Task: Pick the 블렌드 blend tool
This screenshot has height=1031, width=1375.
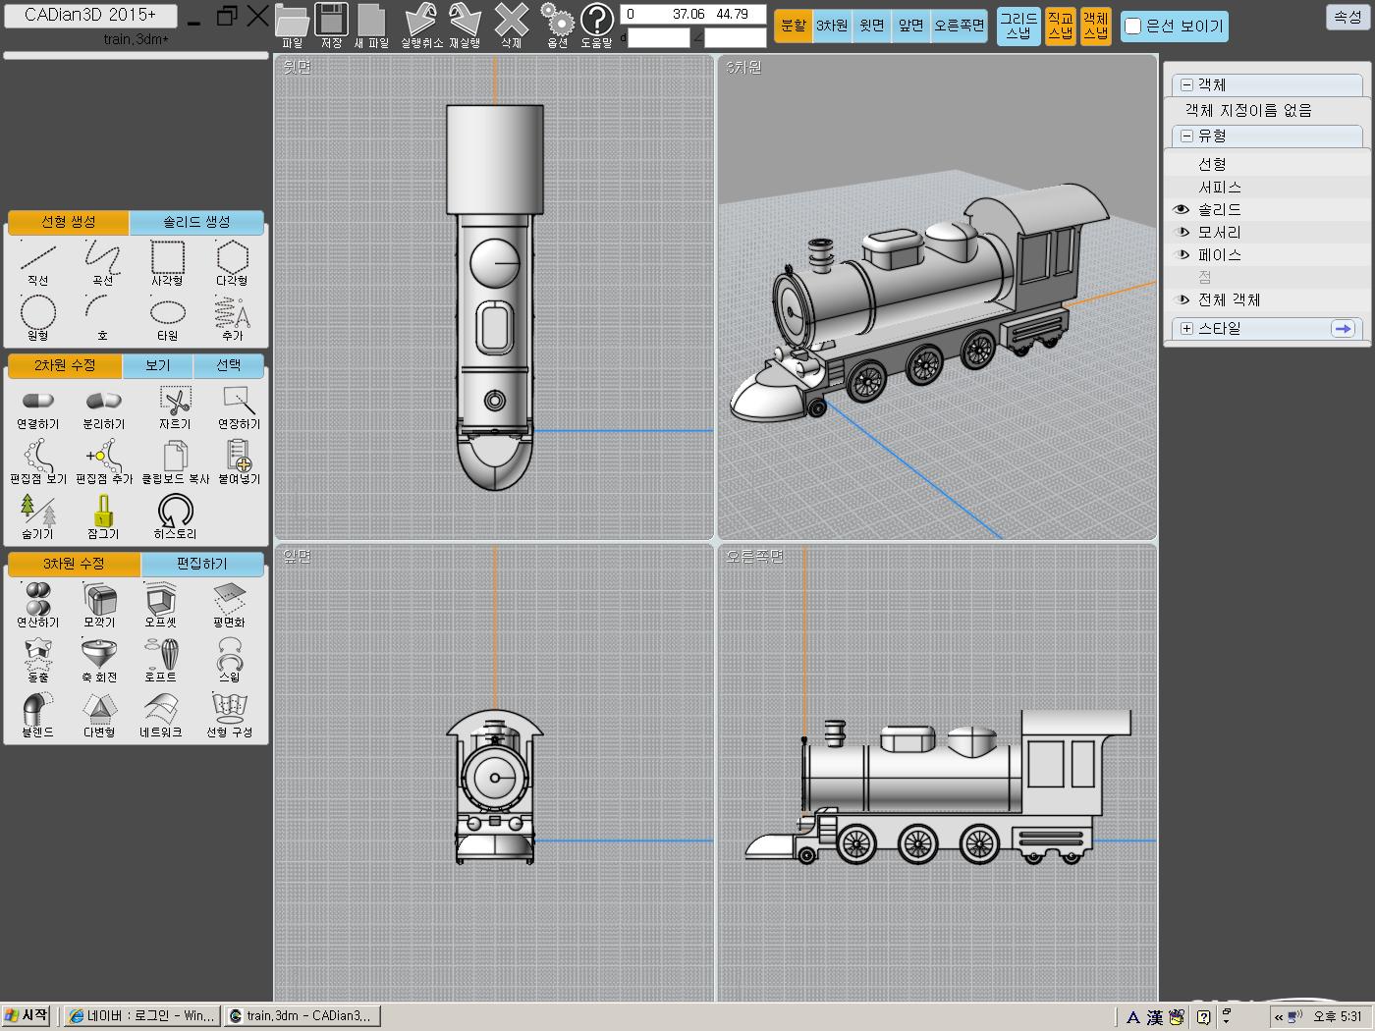Action: [37, 716]
